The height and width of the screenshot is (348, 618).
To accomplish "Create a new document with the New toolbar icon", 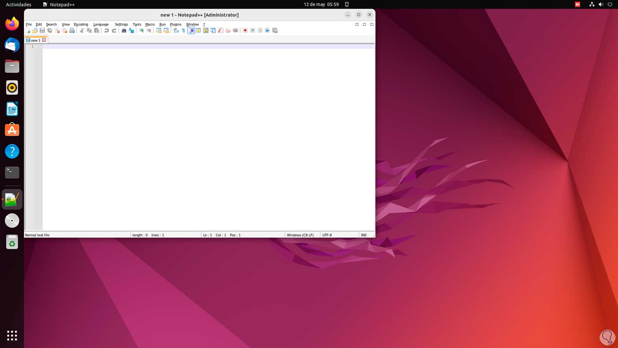I will click(28, 31).
